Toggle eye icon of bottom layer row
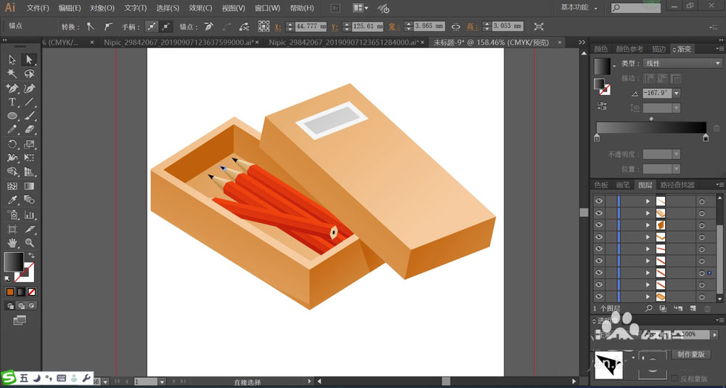726x388 pixels. click(x=599, y=296)
